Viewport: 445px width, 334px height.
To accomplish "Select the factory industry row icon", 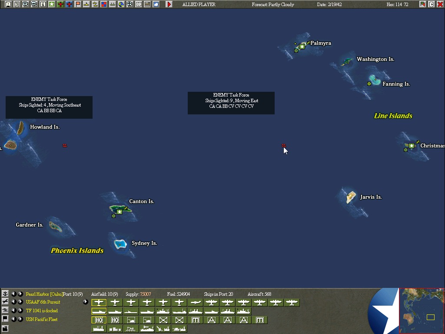I will pyautogui.click(x=5, y=329).
